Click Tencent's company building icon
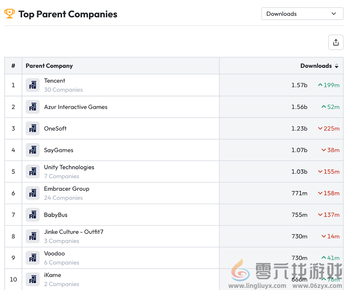Viewport: 351px width, 290px height. point(33,85)
